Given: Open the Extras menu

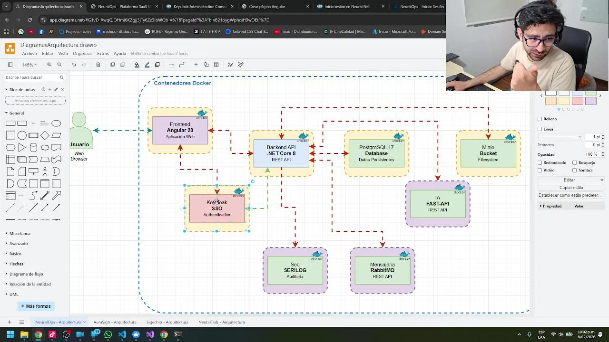Looking at the screenshot, I should 103,54.
